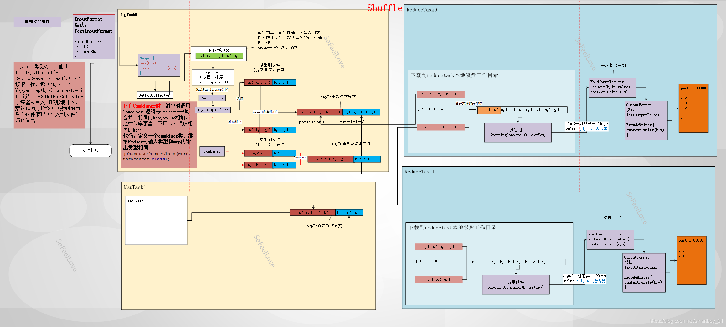Click the 'OutPutCollector' box
This screenshot has width=726, height=327.
pos(155,95)
